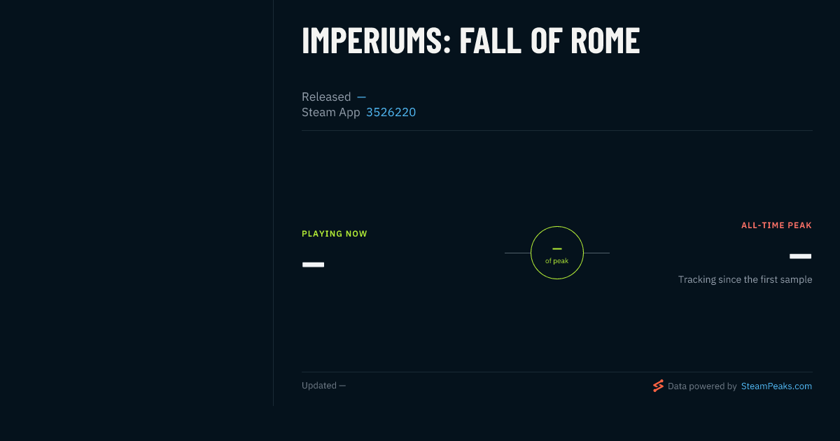Click the 'Data powered by' text
The height and width of the screenshot is (441, 840).
click(702, 386)
